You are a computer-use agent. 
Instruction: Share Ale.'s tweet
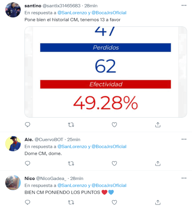click(158, 163)
